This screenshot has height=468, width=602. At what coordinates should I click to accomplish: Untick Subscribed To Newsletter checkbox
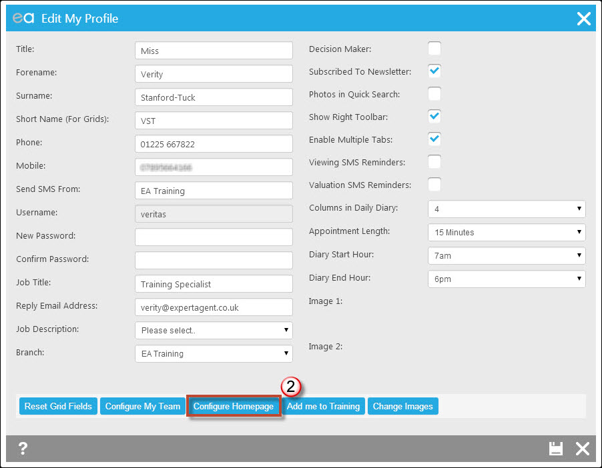434,71
